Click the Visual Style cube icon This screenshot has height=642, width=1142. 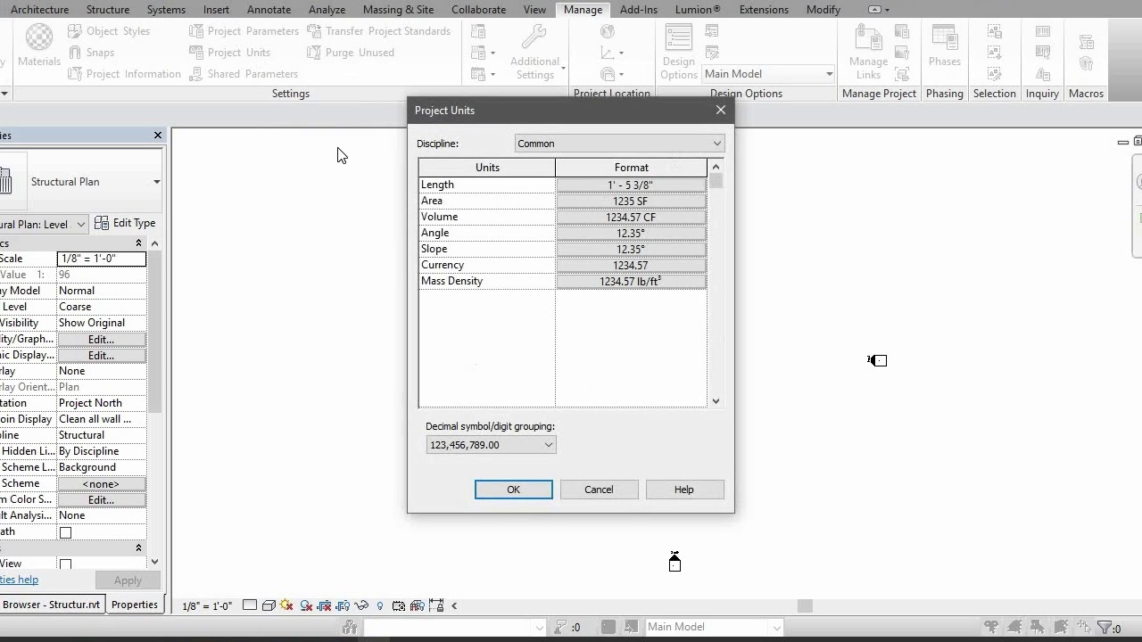[x=269, y=605]
